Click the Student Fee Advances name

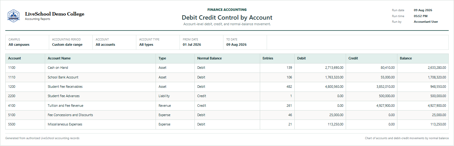(63, 96)
